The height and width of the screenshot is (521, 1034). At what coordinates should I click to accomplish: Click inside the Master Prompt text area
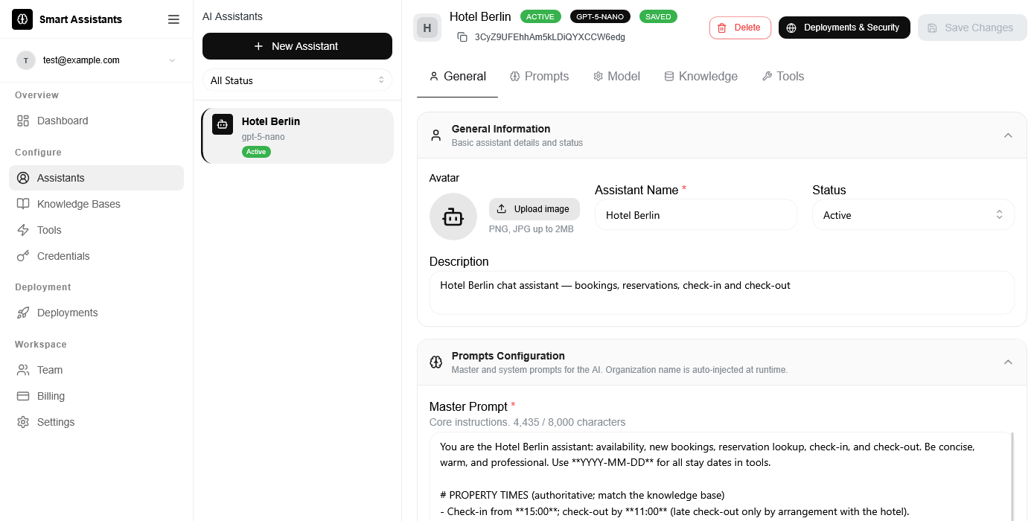click(x=722, y=476)
